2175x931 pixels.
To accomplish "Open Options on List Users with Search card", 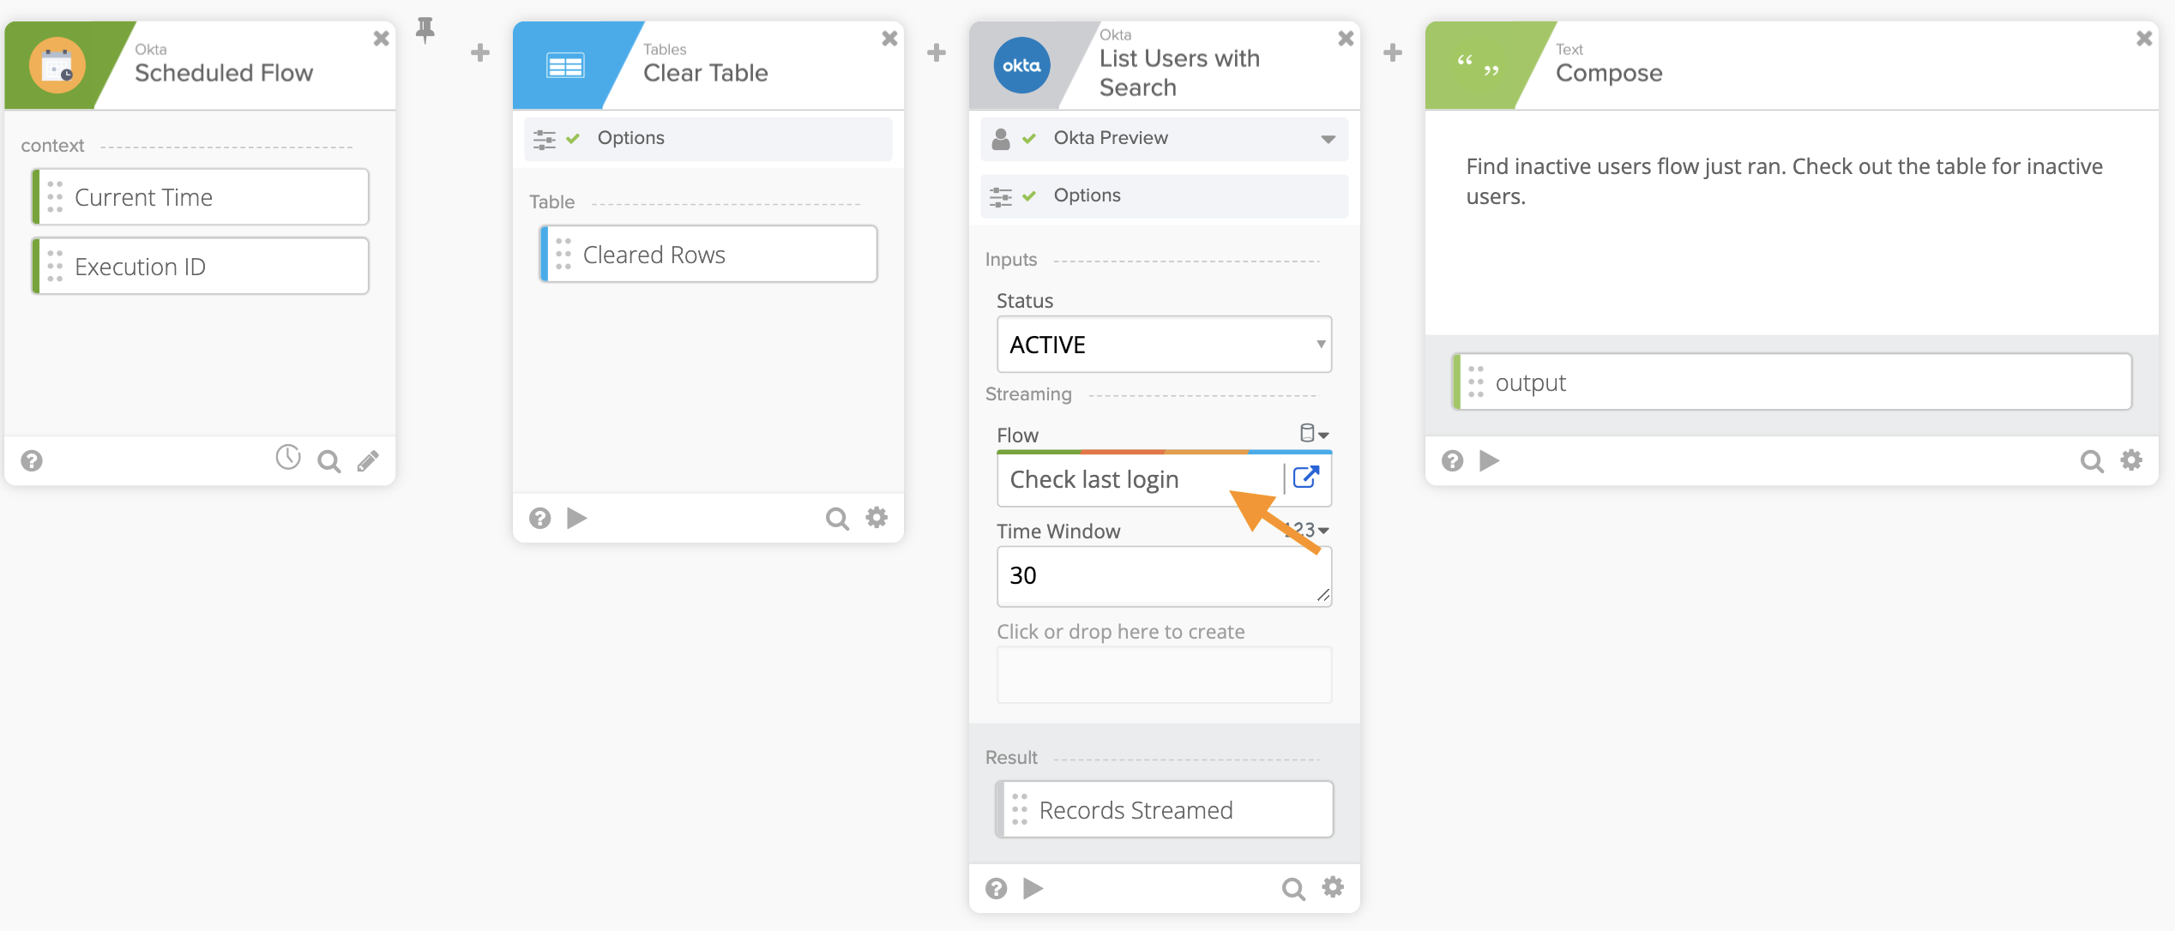I will (x=1087, y=195).
